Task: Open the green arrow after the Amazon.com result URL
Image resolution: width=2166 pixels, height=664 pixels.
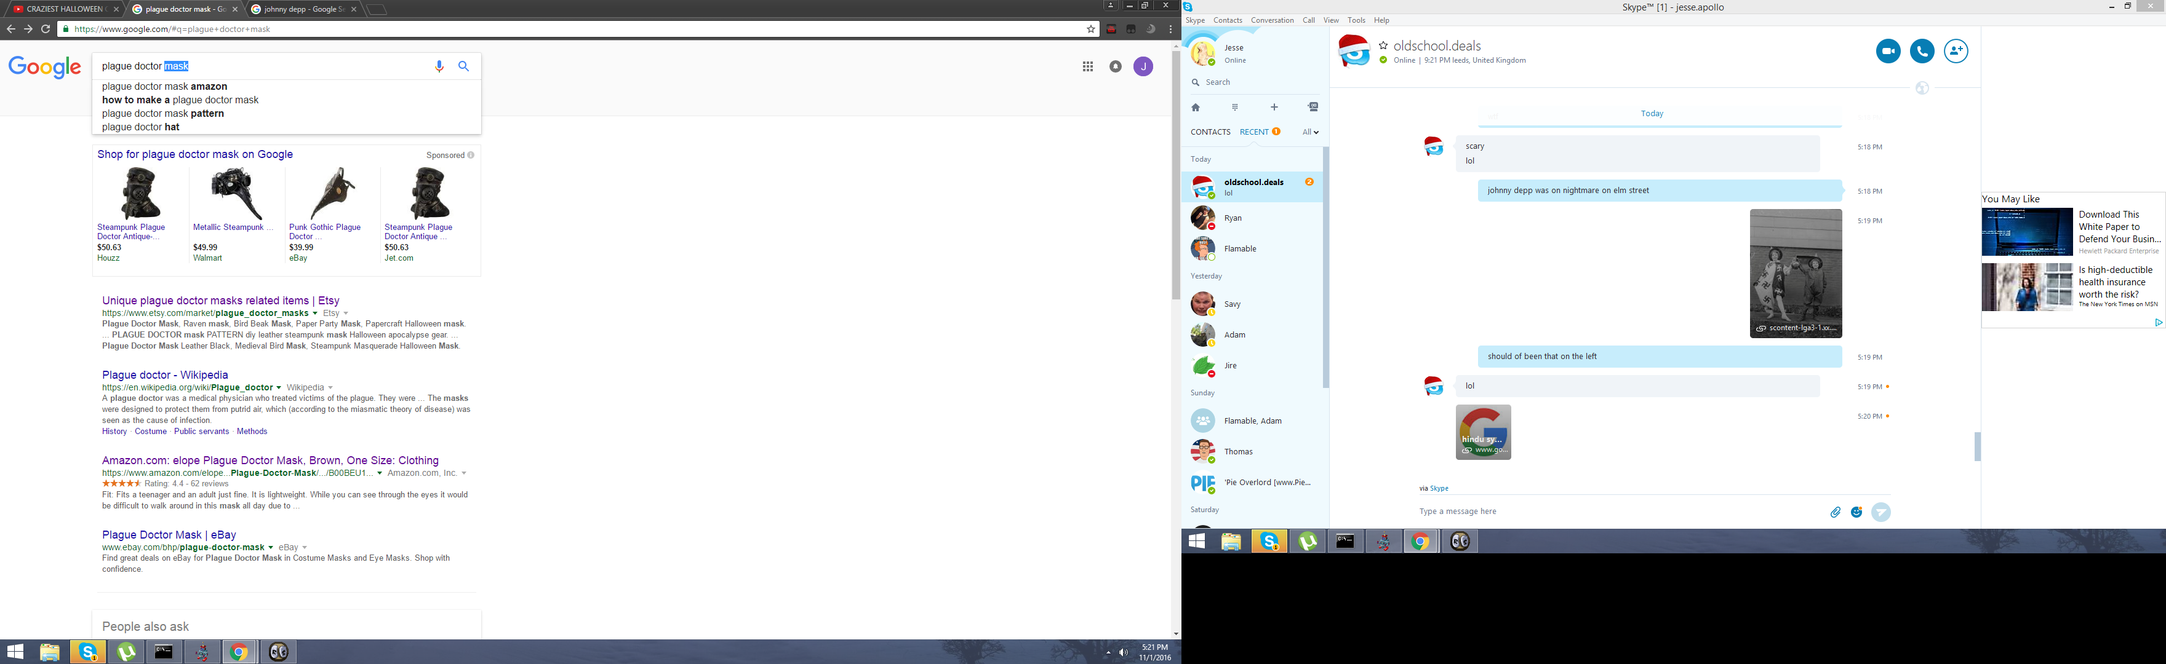Action: [379, 473]
